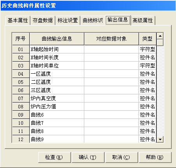Click the 对应数据对象 column header
Image resolution: width=176 pixels, height=168 pixels.
tap(112, 39)
